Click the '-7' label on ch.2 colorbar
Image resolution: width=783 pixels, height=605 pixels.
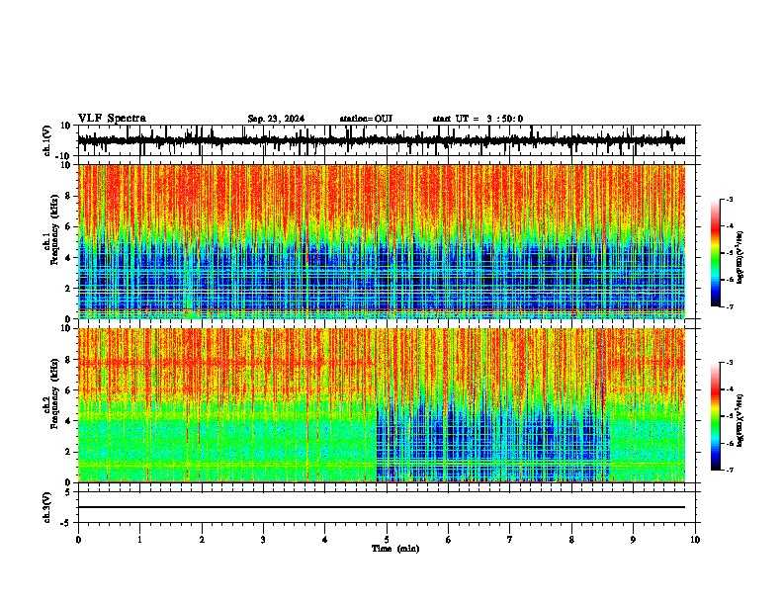pos(730,470)
